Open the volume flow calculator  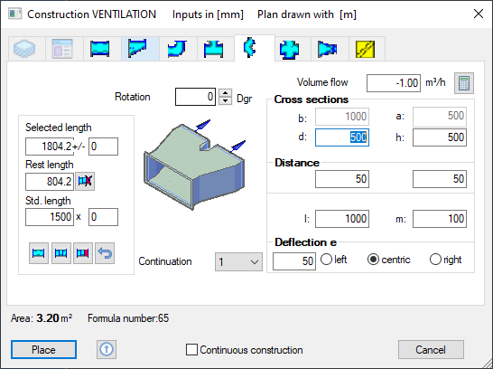click(x=464, y=83)
